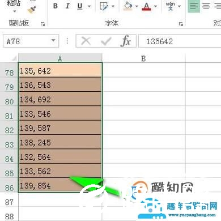The image size is (221, 221).
Task: Click cell containing 138,245
Action: click(x=60, y=142)
